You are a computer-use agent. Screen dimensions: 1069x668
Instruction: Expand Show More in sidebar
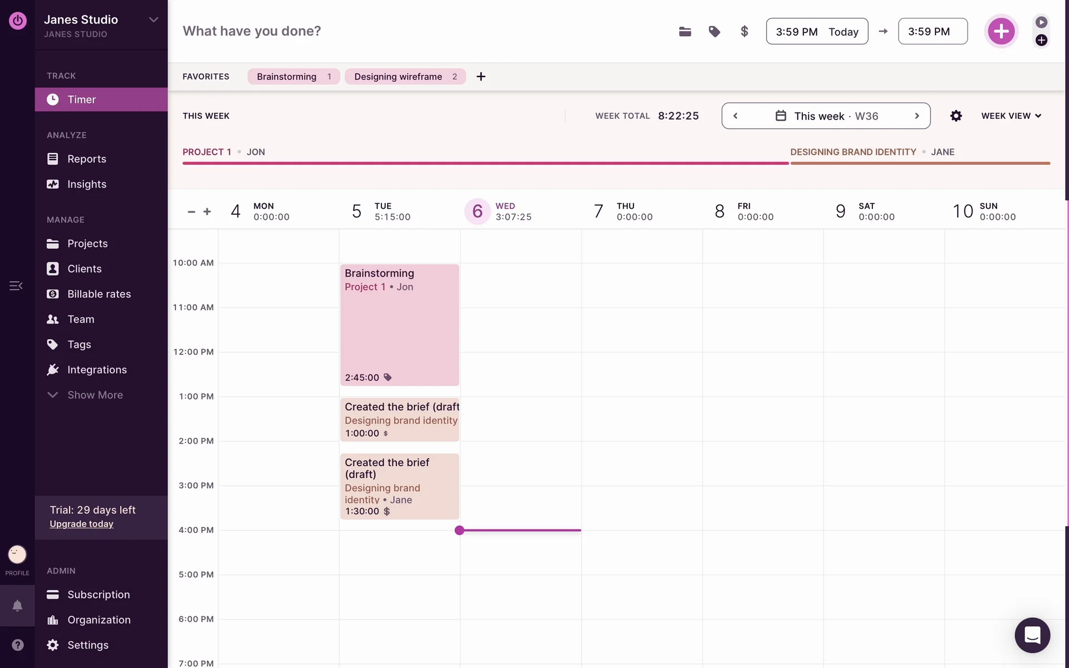pyautogui.click(x=95, y=395)
